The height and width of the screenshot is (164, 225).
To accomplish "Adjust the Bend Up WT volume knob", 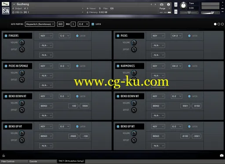I will (134, 133).
